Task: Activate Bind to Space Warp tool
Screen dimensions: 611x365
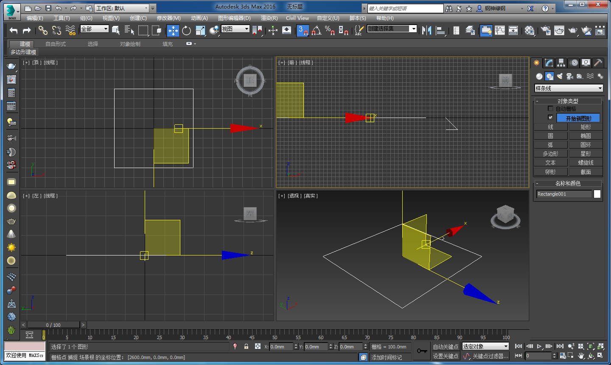Action: (x=70, y=30)
